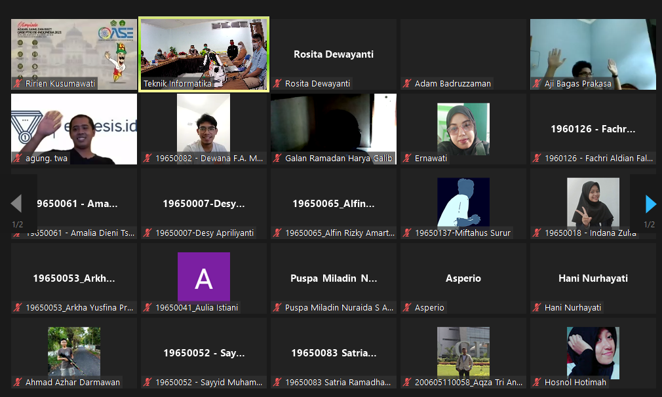This screenshot has width=662, height=397.
Task: Select Galan Ramadan Harya Galib's dark video tile
Action: point(334,124)
